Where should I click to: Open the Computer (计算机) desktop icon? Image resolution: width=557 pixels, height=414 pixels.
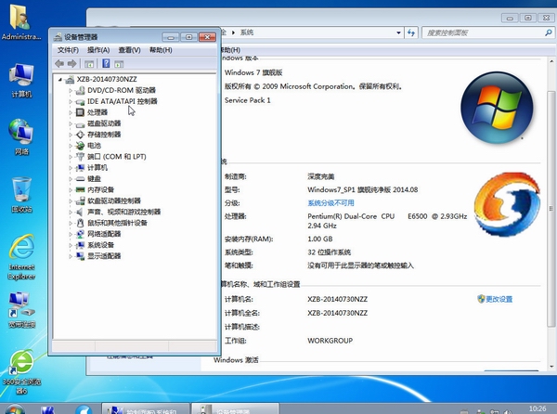(x=21, y=81)
